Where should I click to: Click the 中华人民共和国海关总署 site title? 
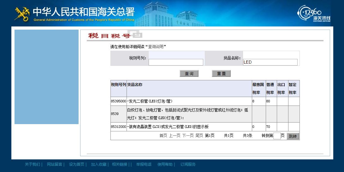(x=84, y=12)
